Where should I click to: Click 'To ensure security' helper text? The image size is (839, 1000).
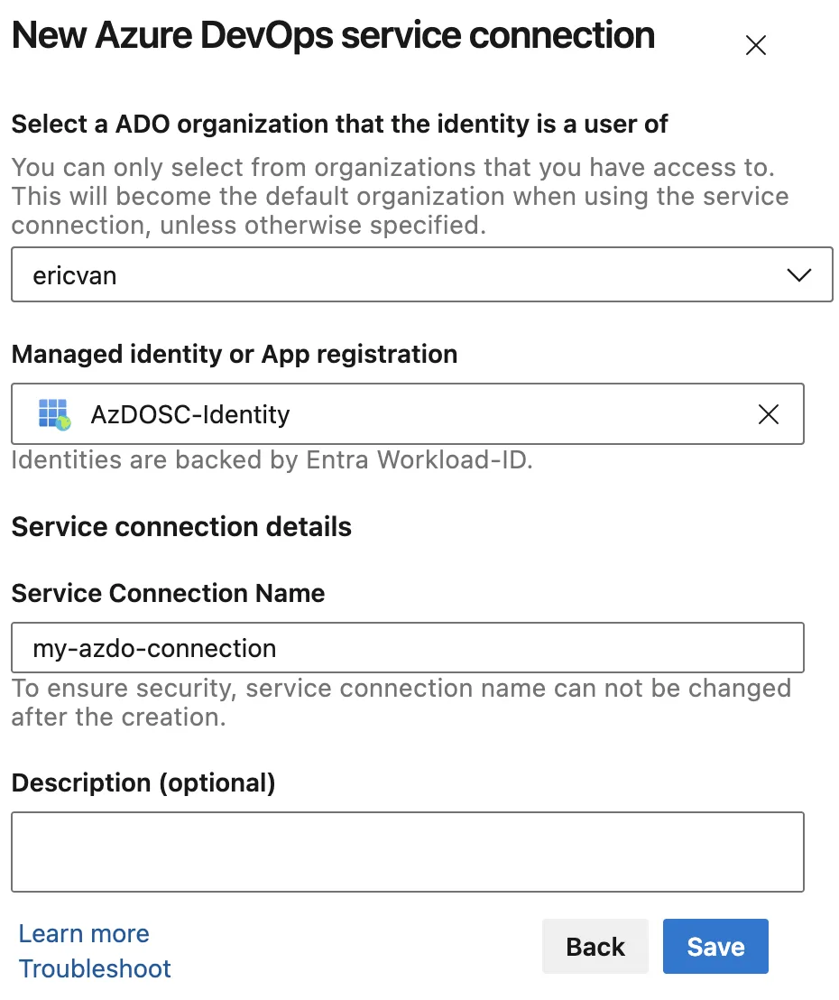tap(401, 703)
